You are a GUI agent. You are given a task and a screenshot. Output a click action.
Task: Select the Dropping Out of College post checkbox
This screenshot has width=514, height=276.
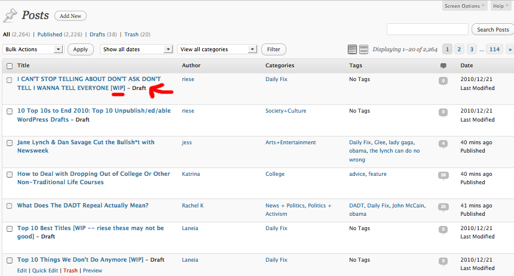[10, 174]
